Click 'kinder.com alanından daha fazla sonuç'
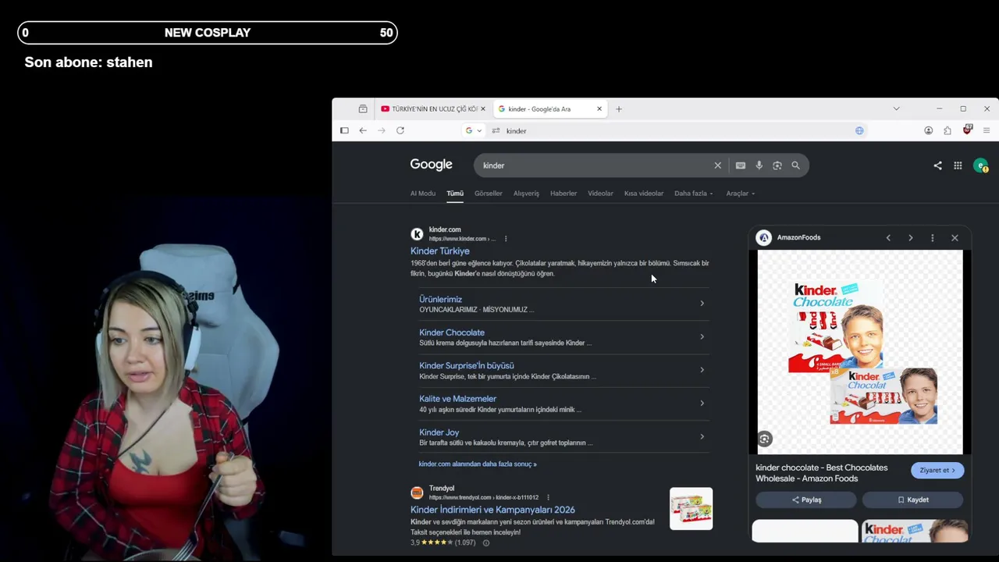The image size is (999, 562). (x=478, y=464)
